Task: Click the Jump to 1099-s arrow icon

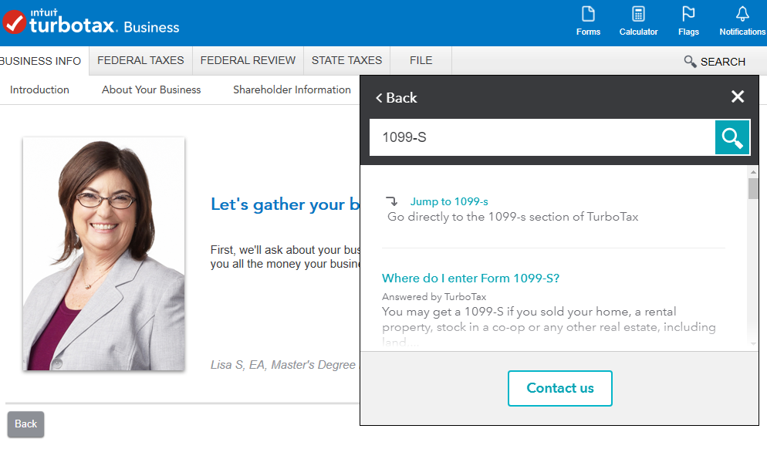Action: (x=392, y=201)
